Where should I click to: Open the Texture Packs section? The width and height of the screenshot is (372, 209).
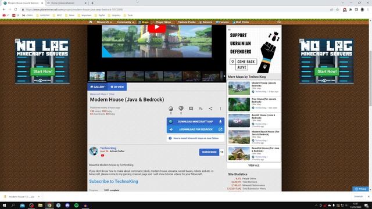[185, 22]
